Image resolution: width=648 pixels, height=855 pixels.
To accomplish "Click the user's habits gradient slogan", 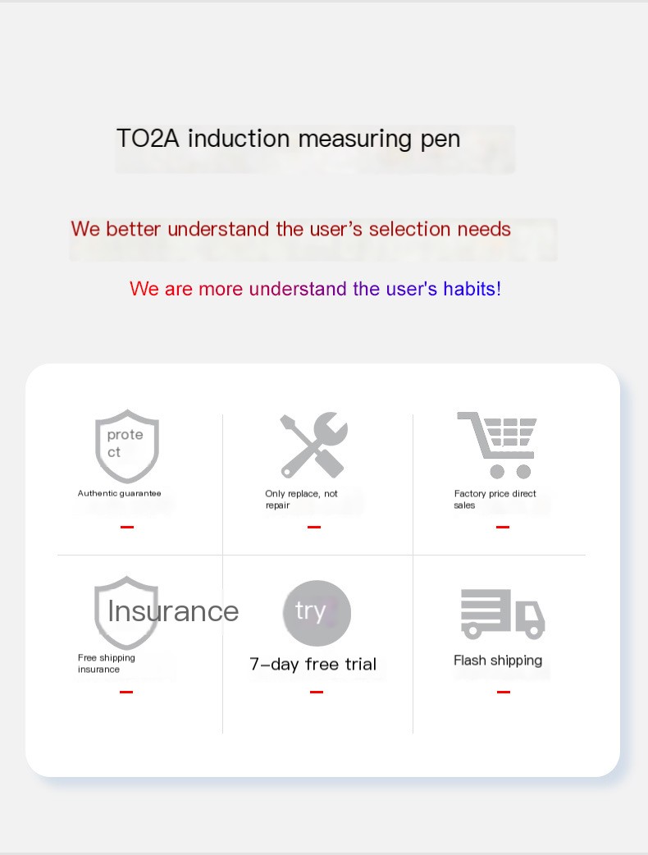I will [315, 289].
